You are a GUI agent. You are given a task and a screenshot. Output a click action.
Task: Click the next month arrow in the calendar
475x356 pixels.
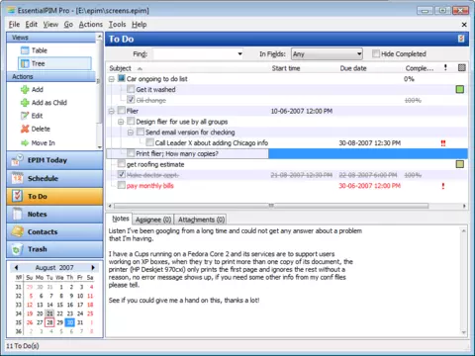pyautogui.click(x=93, y=267)
